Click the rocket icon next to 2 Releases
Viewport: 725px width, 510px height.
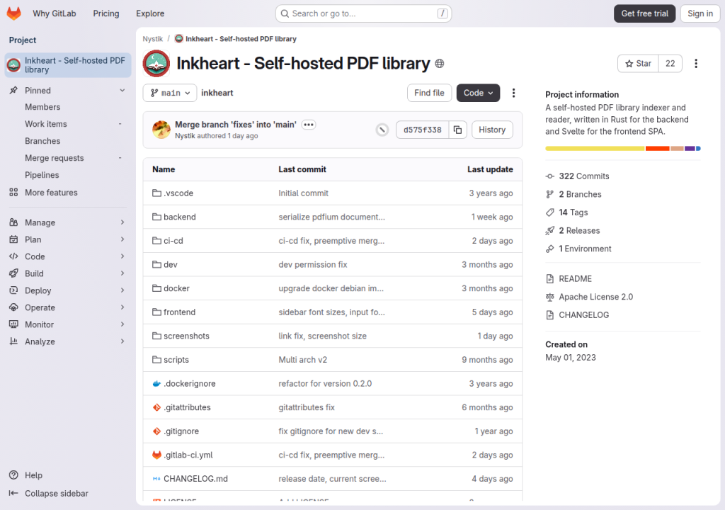point(549,230)
